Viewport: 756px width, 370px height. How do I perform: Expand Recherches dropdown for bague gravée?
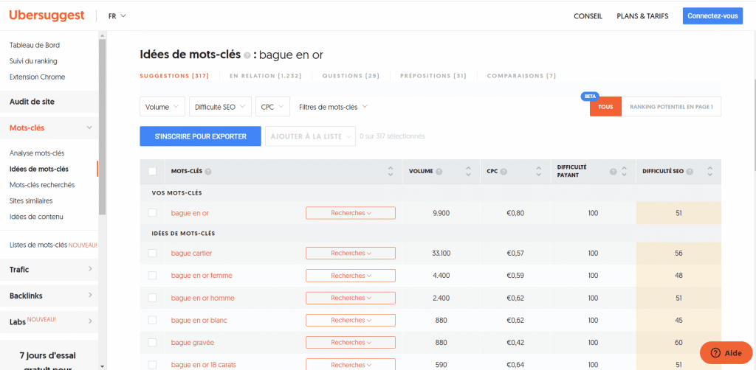pos(351,343)
